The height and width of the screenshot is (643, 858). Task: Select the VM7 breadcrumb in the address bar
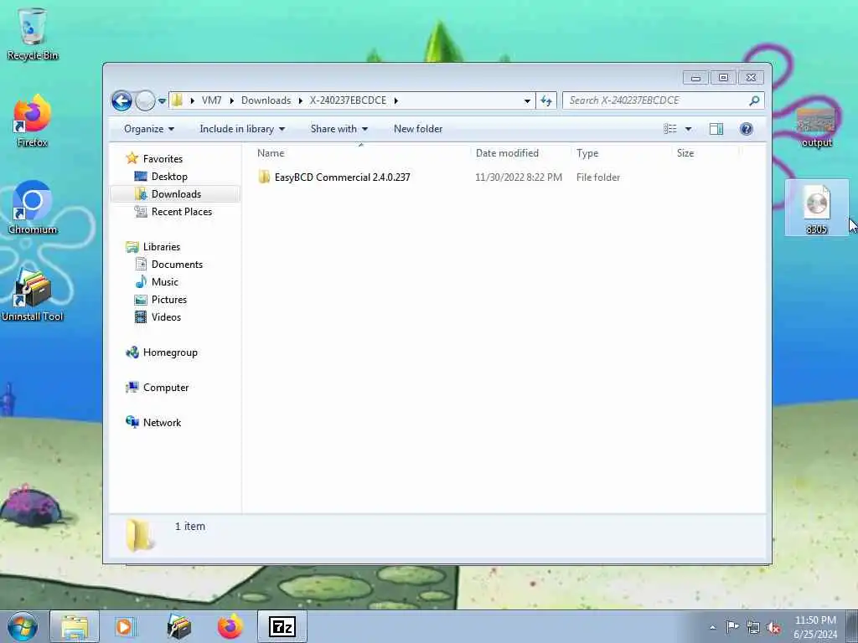[211, 100]
